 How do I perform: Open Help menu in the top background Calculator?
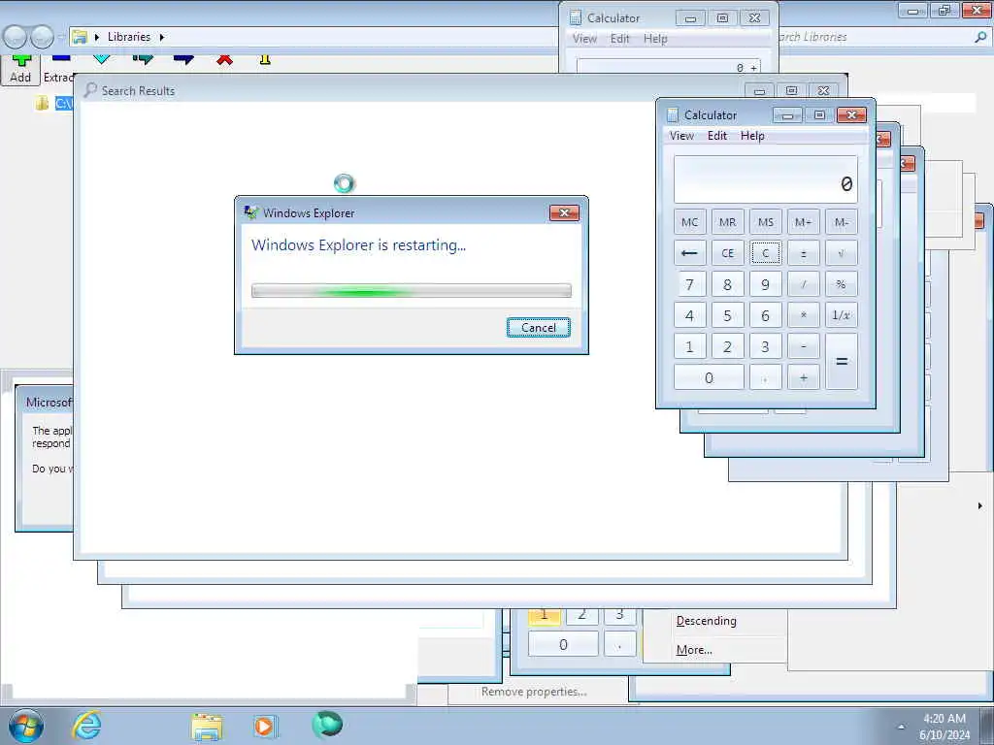[x=655, y=39]
